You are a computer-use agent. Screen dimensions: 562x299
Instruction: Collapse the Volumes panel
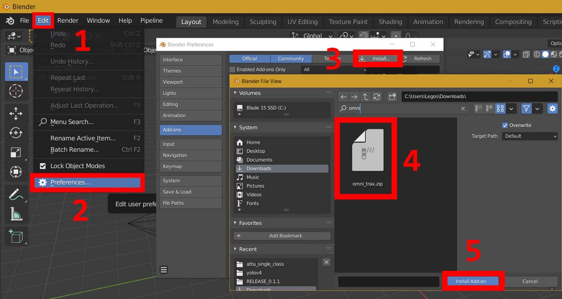(235, 93)
